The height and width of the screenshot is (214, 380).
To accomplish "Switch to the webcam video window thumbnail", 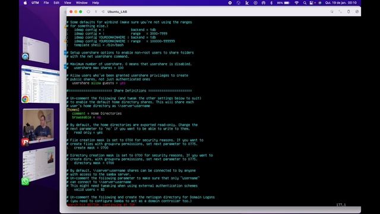I will coord(38,125).
